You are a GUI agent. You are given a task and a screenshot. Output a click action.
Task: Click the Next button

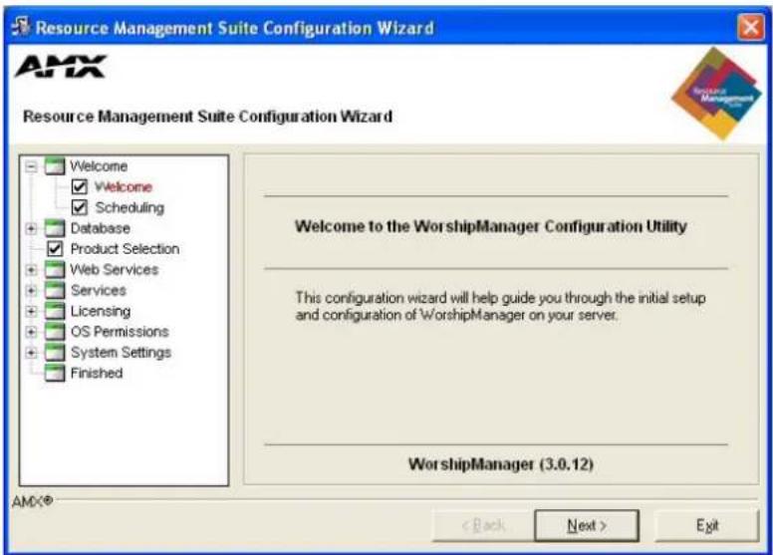(587, 525)
